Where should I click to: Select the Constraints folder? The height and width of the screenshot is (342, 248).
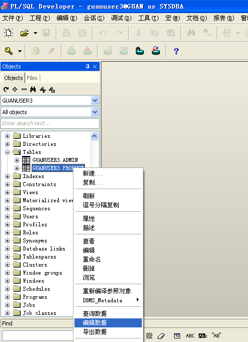[x=39, y=184]
